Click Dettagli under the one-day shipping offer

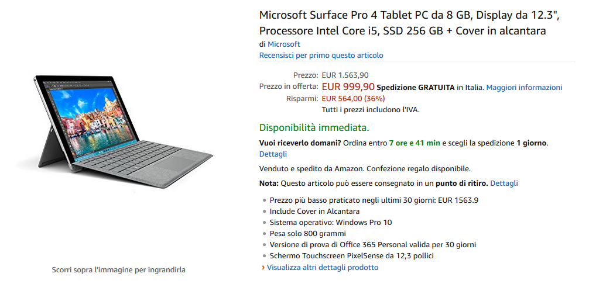tap(273, 154)
